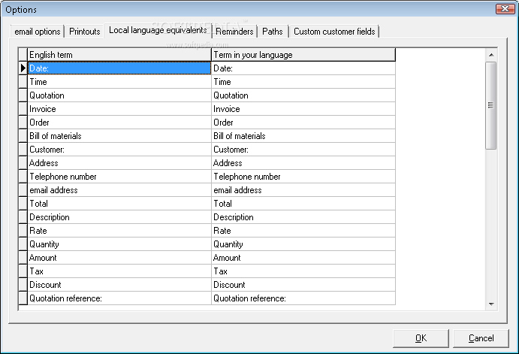Screen dimensions: 519x354
Task: Click the English term column header
Action: (x=119, y=55)
